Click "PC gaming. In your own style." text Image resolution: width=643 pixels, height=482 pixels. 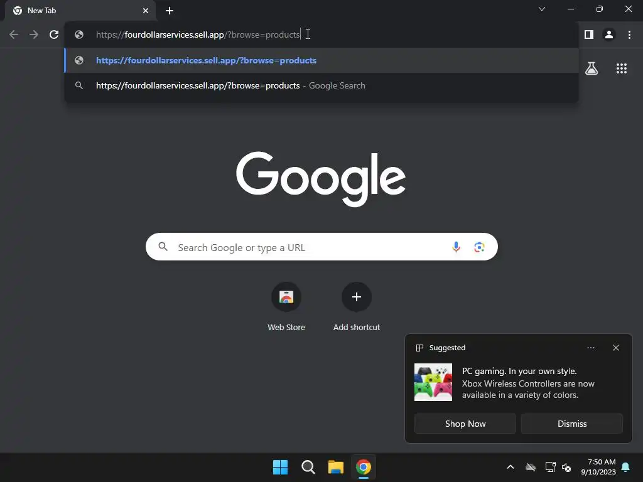(x=519, y=371)
